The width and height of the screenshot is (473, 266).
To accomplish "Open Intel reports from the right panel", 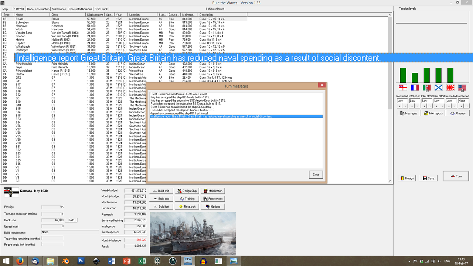I will point(433,113).
